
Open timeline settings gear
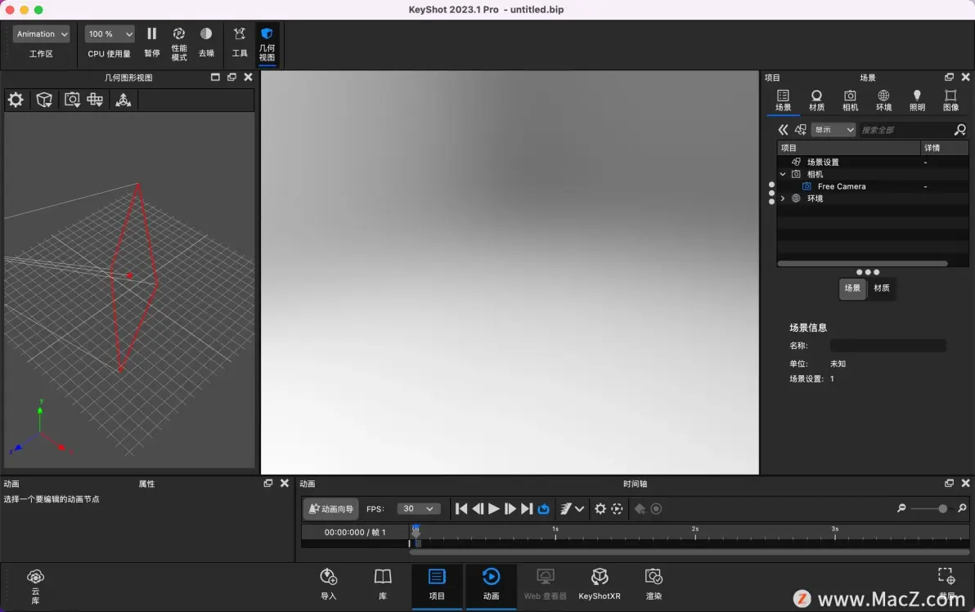click(600, 509)
